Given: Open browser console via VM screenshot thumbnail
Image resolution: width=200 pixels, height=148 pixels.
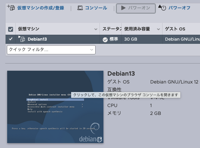Looking at the screenshot, I should point(55,107).
